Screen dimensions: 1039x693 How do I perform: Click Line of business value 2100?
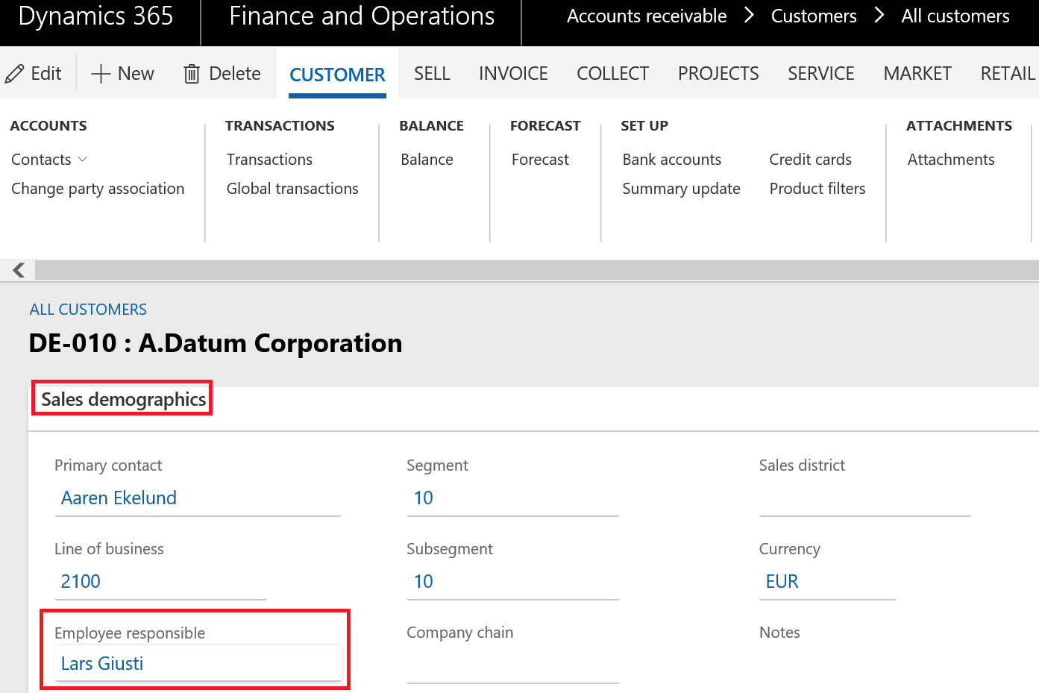(x=81, y=581)
